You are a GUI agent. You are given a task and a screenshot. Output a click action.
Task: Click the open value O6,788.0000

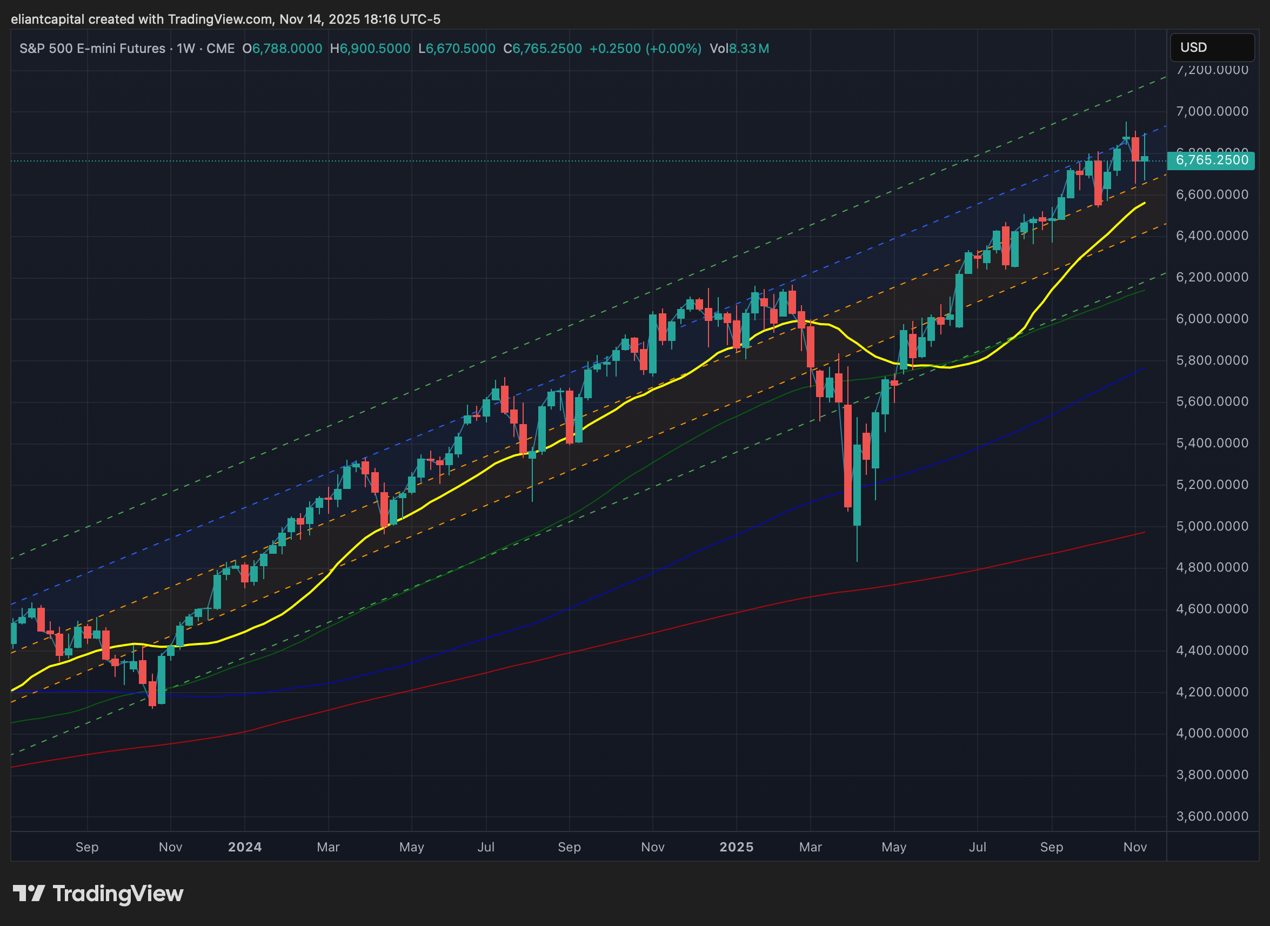[x=282, y=49]
